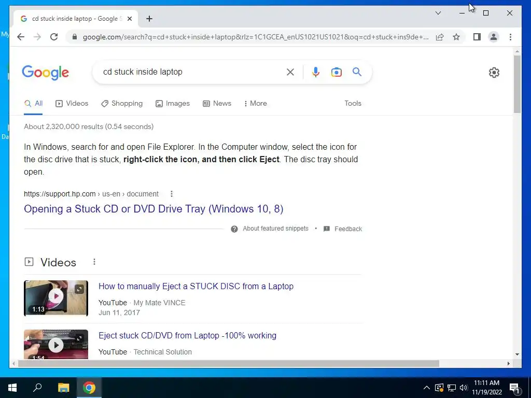Play the 'Eject stuck CD/DVD' video thumbnail
Image resolution: width=531 pixels, height=398 pixels.
56,344
